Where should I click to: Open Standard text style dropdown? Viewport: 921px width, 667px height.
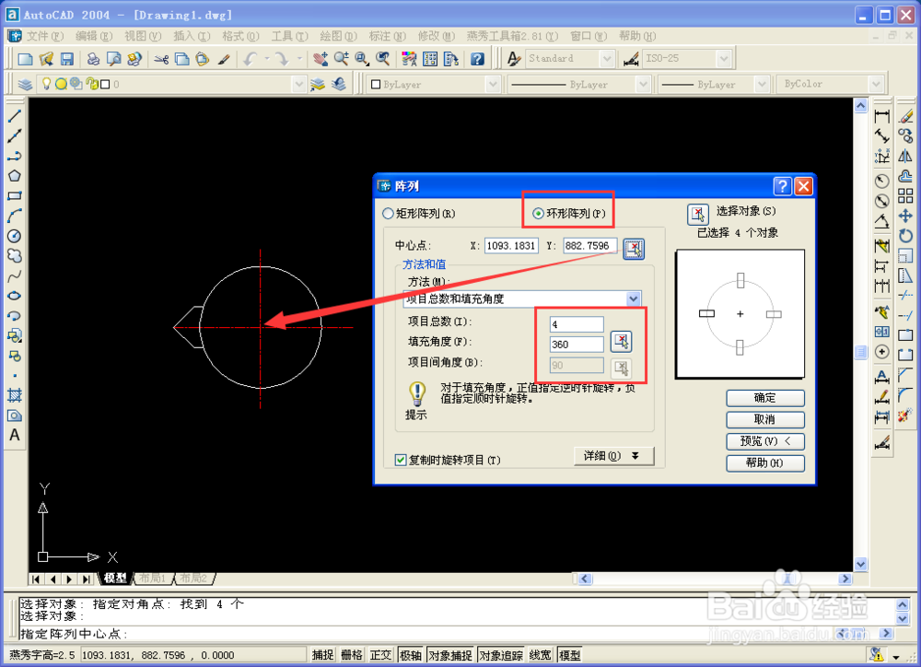coord(607,58)
